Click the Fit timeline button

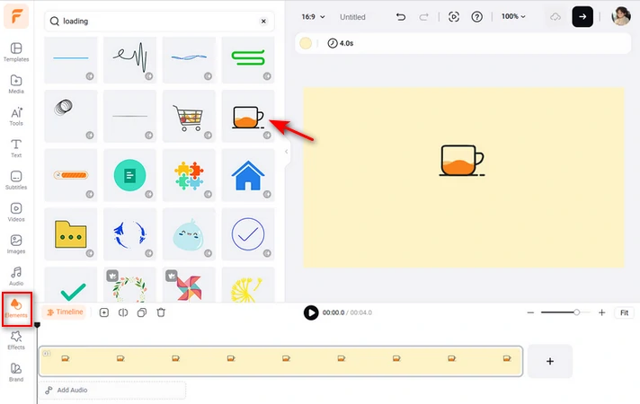point(624,312)
